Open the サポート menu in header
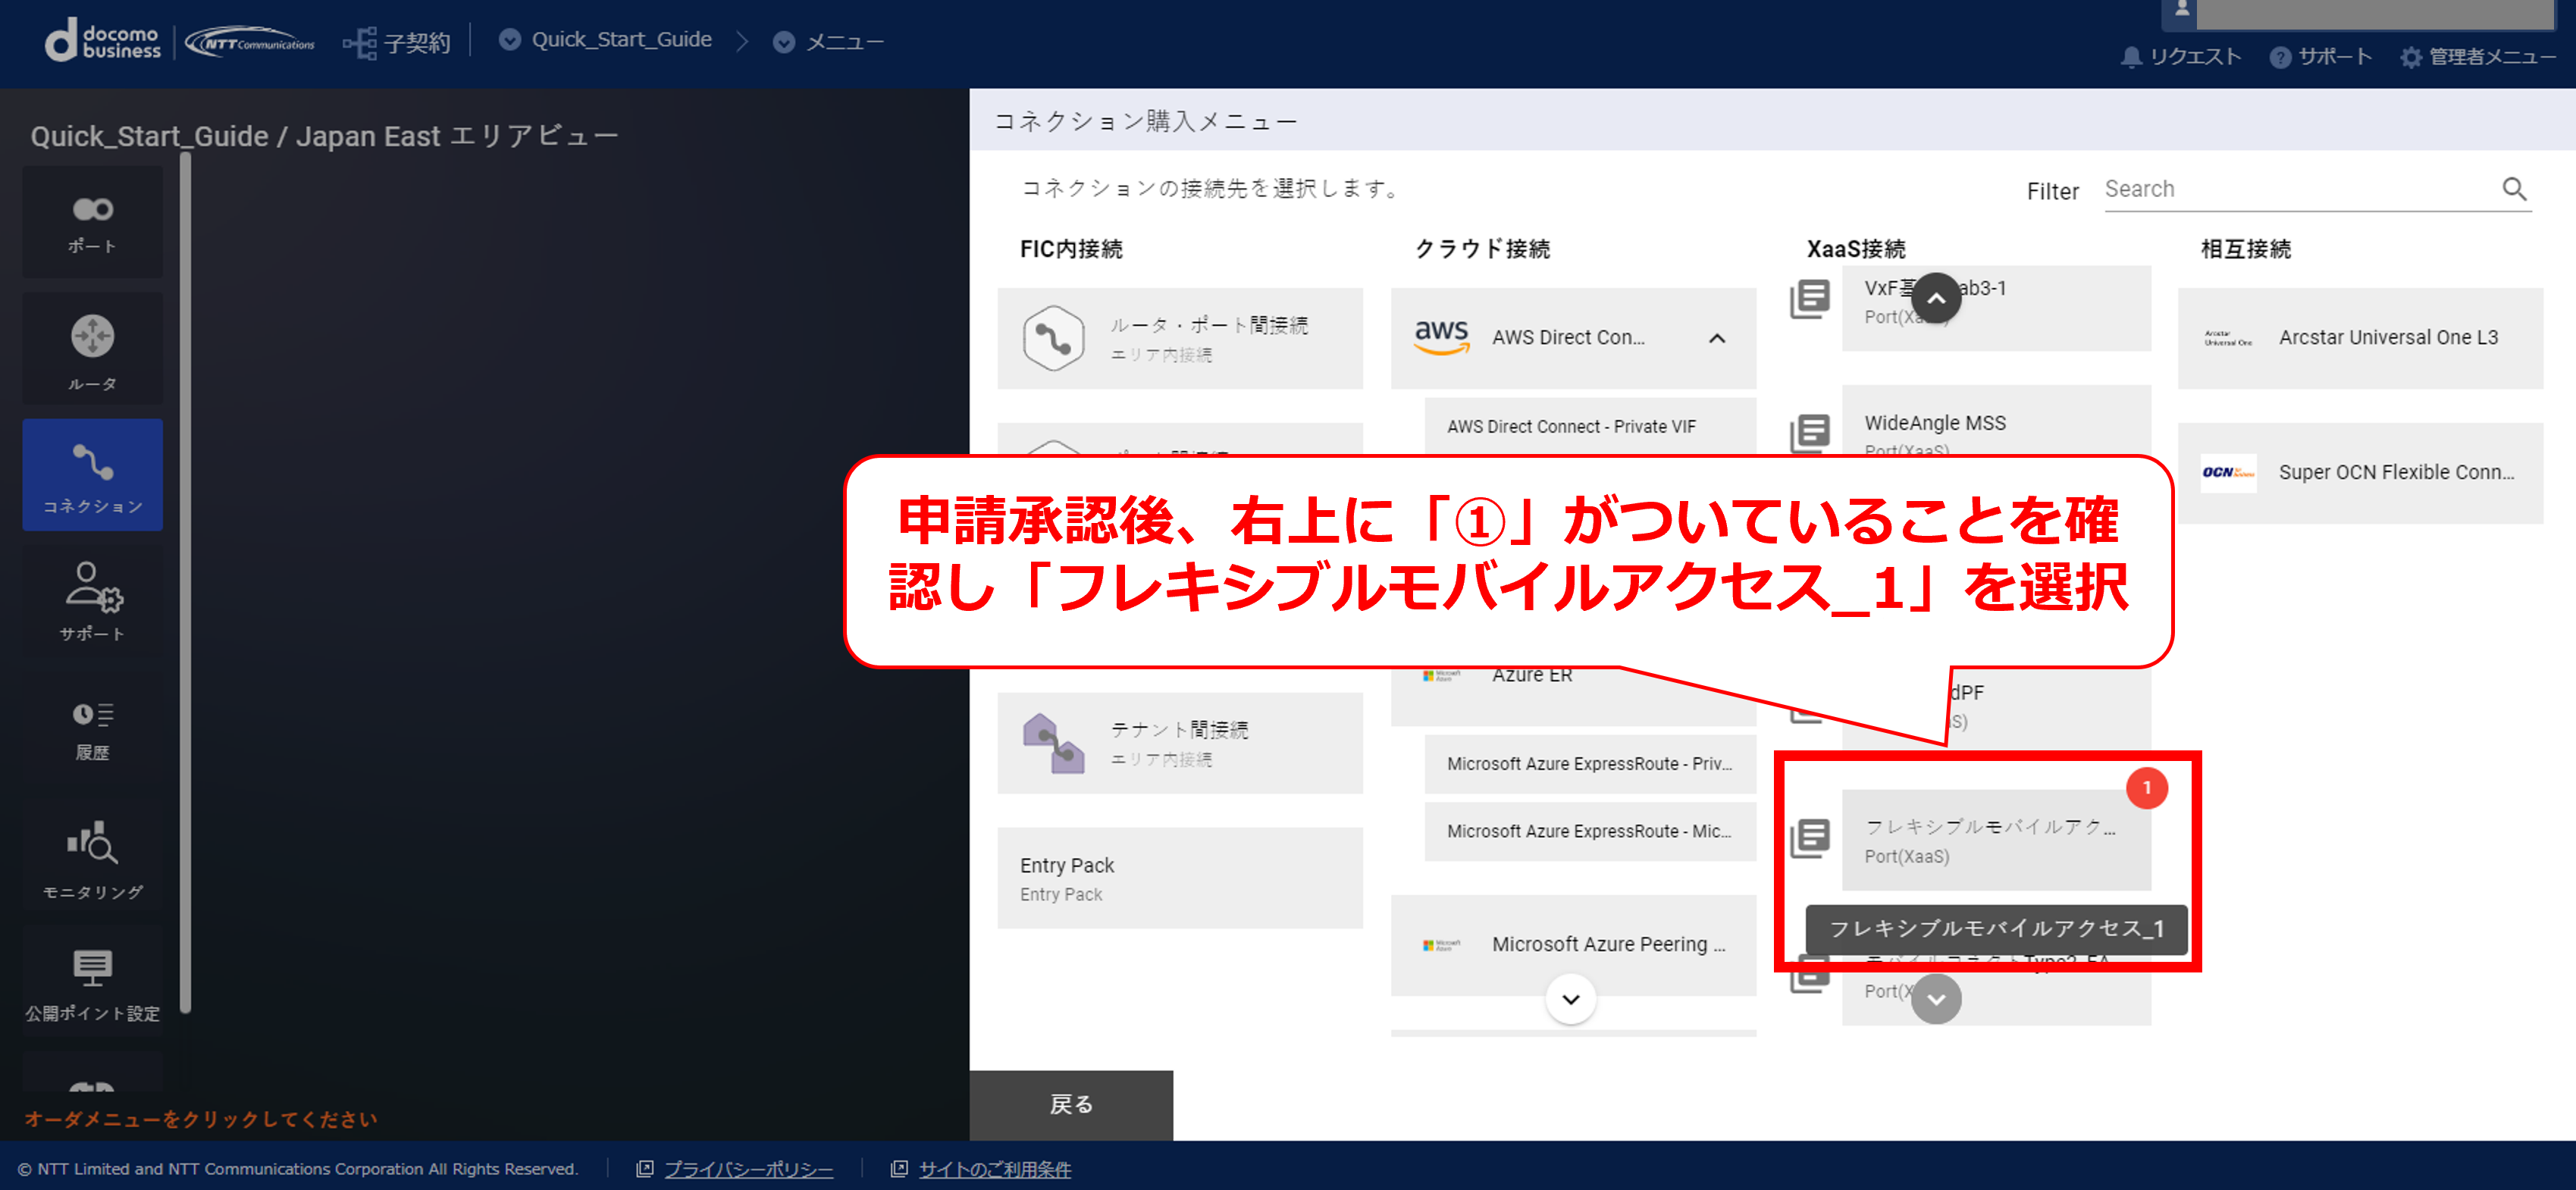2576x1190 pixels. pos(2320,57)
